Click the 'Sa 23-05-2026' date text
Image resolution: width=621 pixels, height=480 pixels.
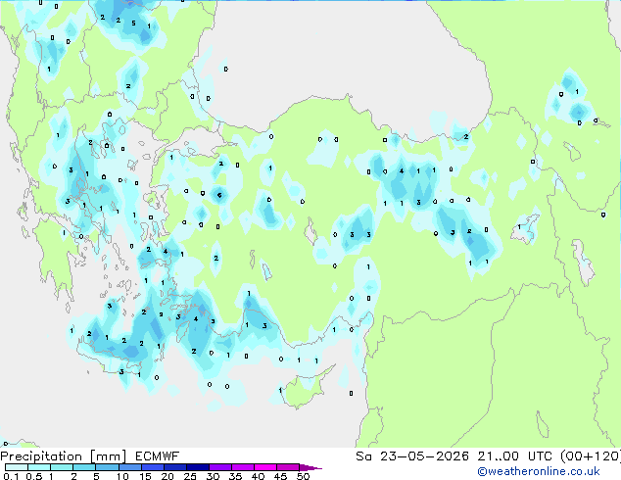[x=412, y=456]
